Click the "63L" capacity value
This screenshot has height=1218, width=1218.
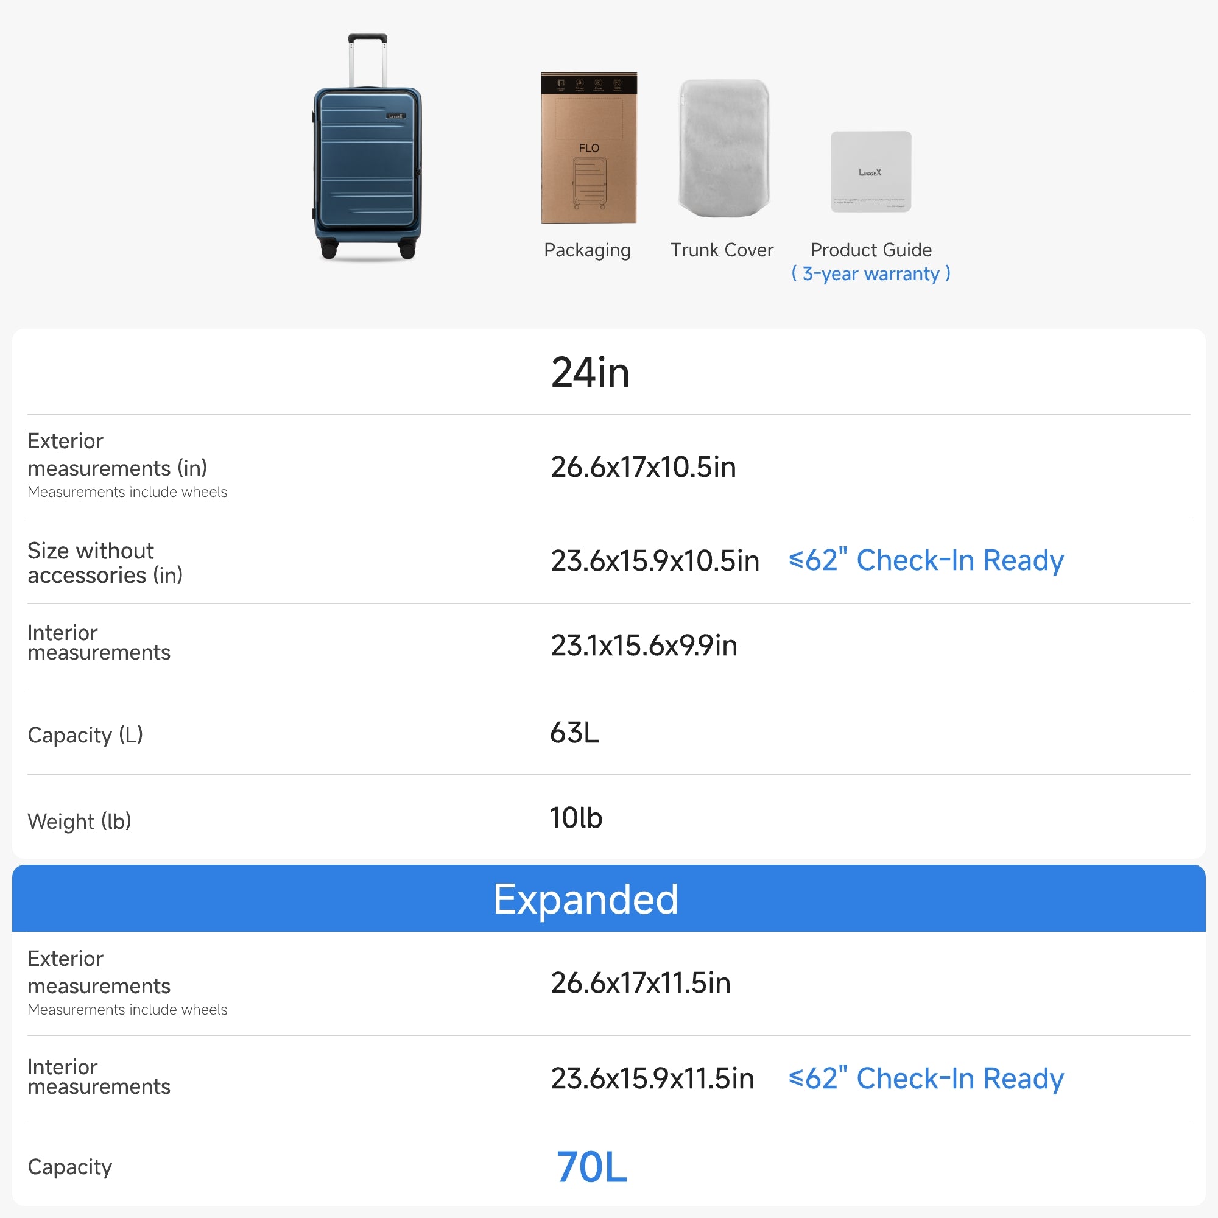pos(574,733)
